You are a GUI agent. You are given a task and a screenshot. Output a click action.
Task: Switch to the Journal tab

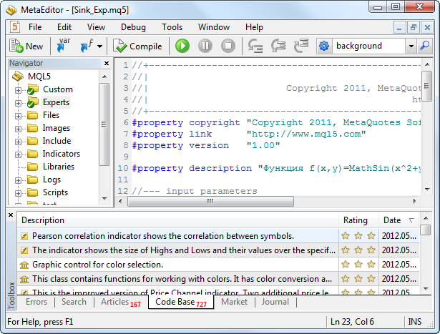[275, 302]
